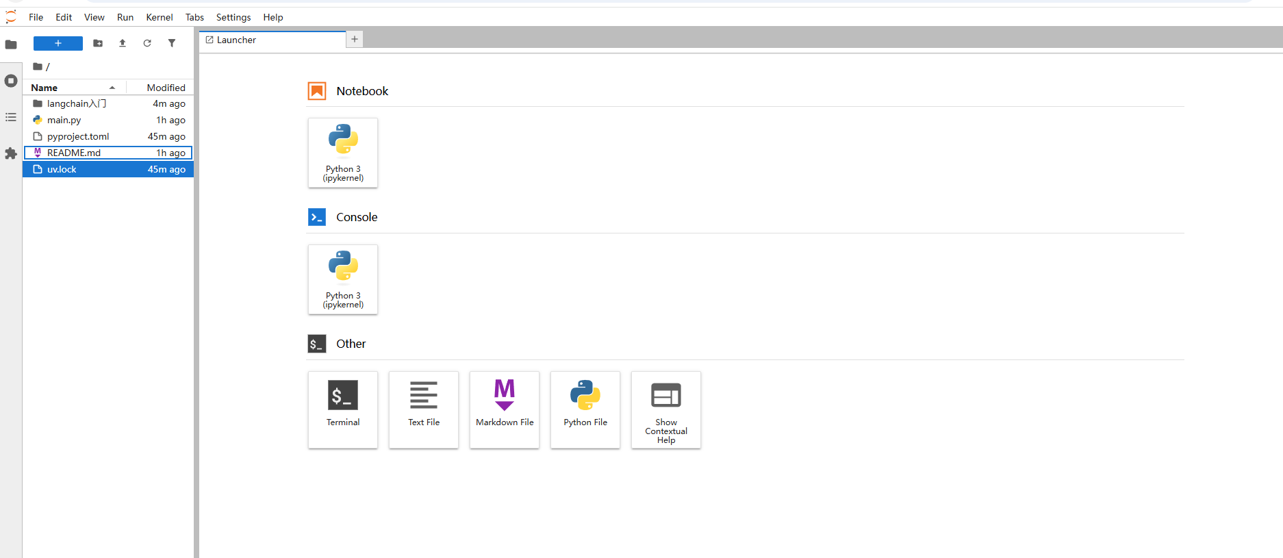The height and width of the screenshot is (558, 1283).
Task: Select README.md in file list
Action: pos(108,153)
